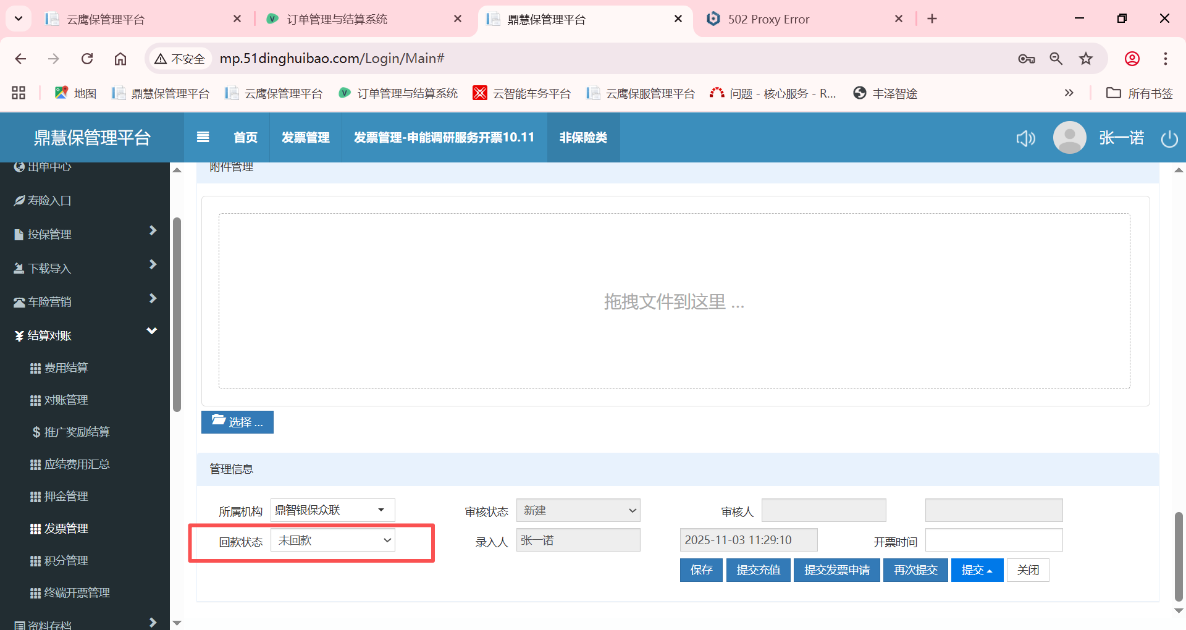The image size is (1186, 630).
Task: Open the 首页 navigation tab
Action: 245,137
